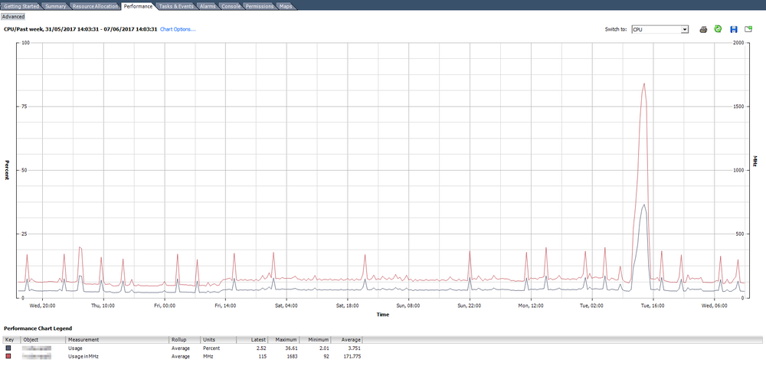The image size is (766, 376).
Task: Click the red Usage in MHz legend swatch
Action: (x=8, y=356)
